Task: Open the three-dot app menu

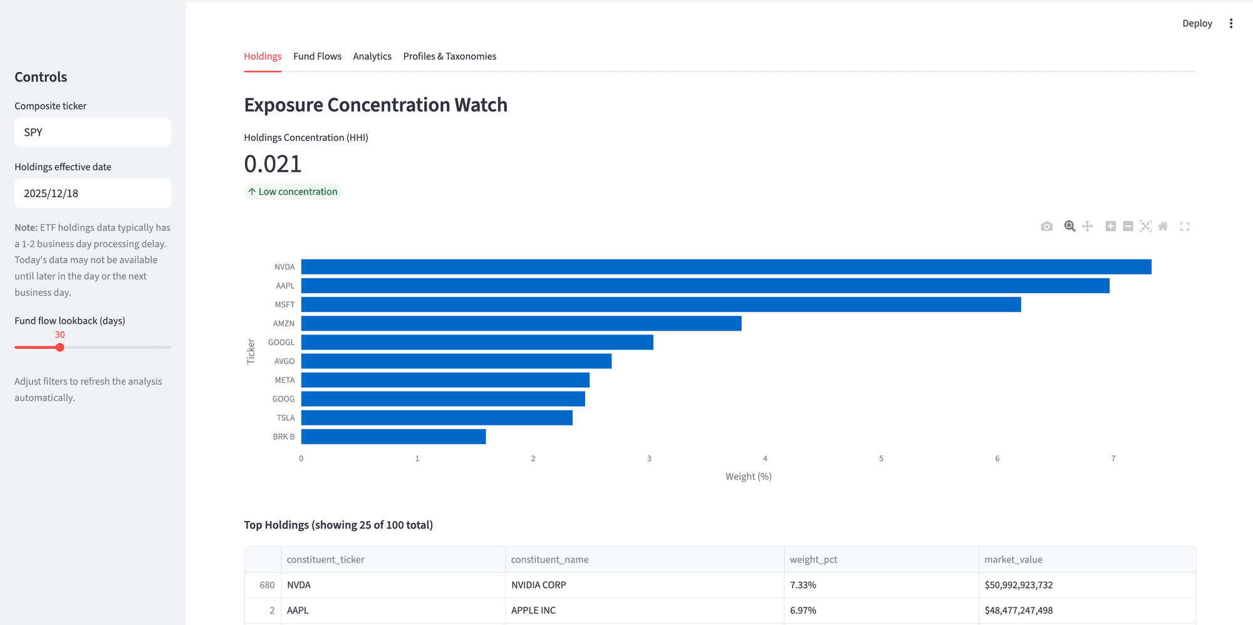Action: click(1231, 23)
